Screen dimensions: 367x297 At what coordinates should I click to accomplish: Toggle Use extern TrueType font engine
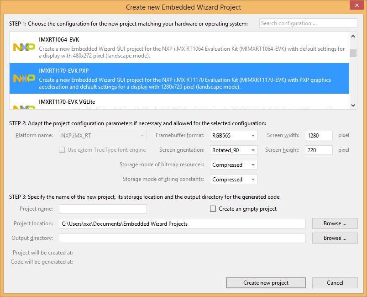62,150
